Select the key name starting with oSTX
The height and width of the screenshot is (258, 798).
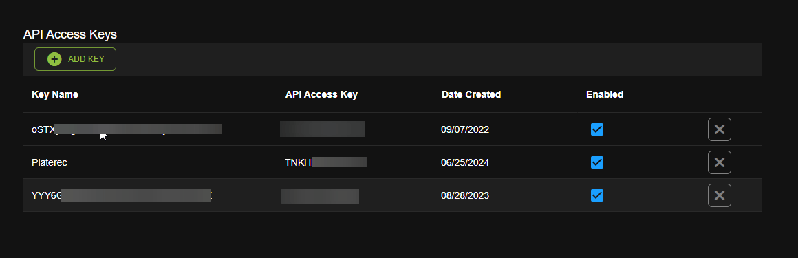tap(126, 129)
